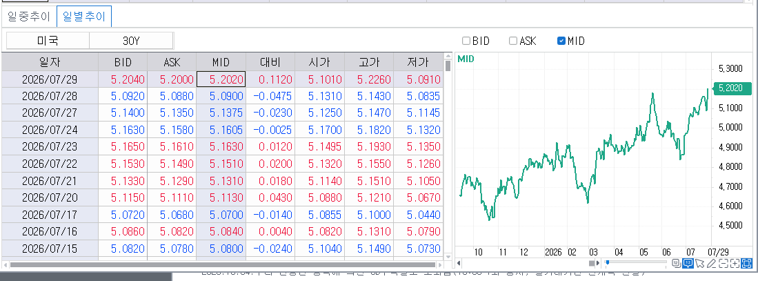The height and width of the screenshot is (281, 758).
Task: Click the BID value 5.2040 cell
Action: [123, 79]
